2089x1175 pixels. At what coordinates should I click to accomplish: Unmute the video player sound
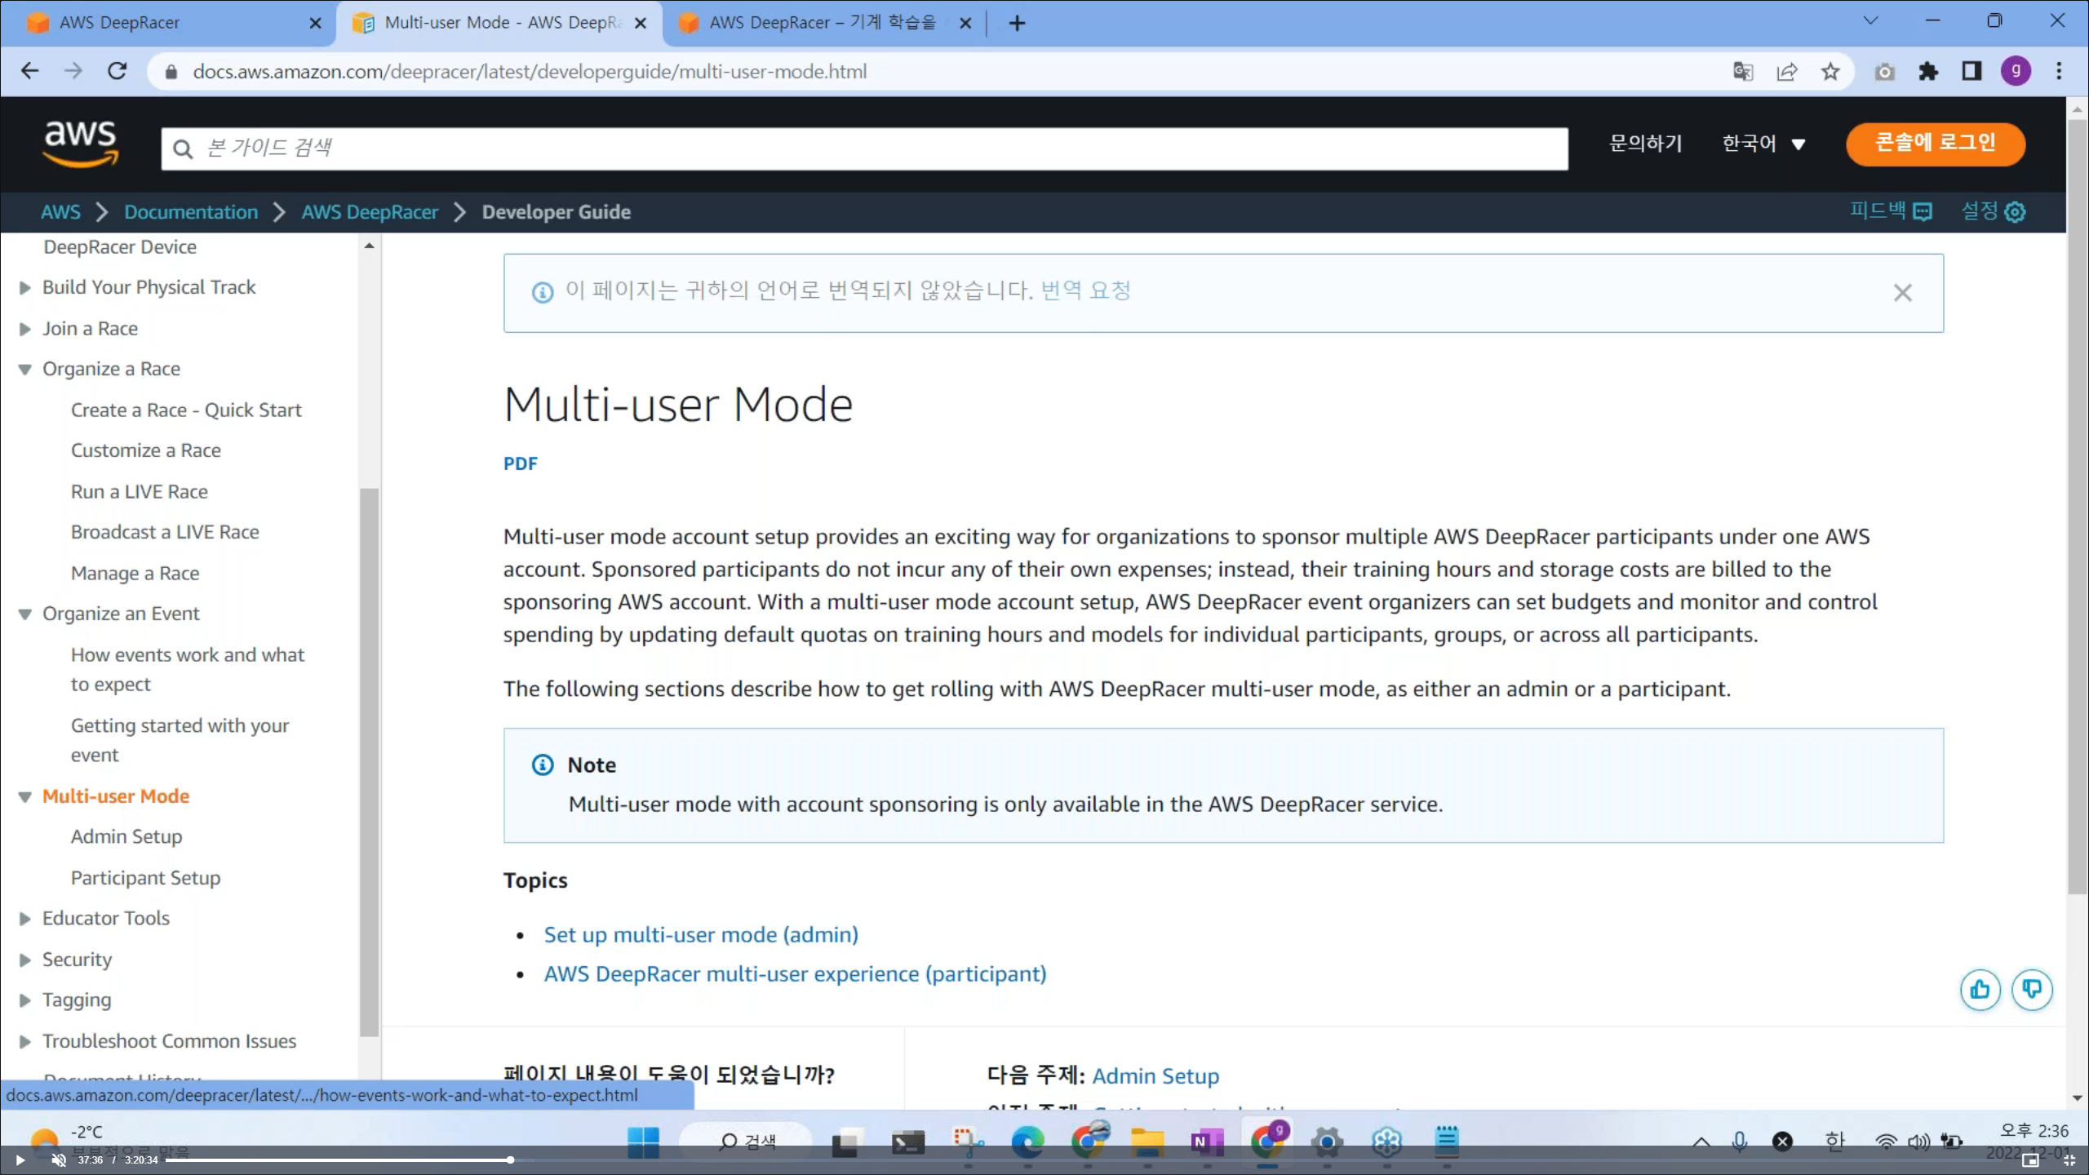coord(59,1159)
